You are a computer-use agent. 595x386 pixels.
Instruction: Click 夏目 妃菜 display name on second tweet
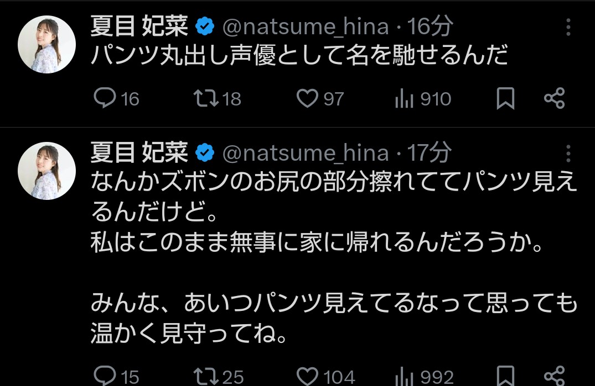[x=139, y=153]
